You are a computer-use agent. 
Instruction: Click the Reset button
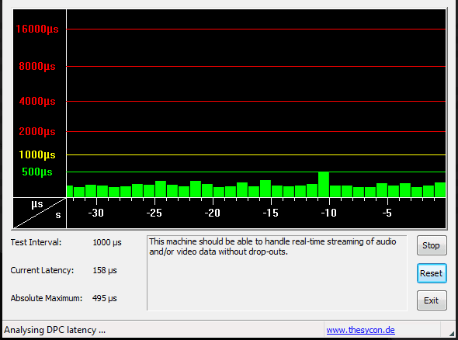point(432,273)
